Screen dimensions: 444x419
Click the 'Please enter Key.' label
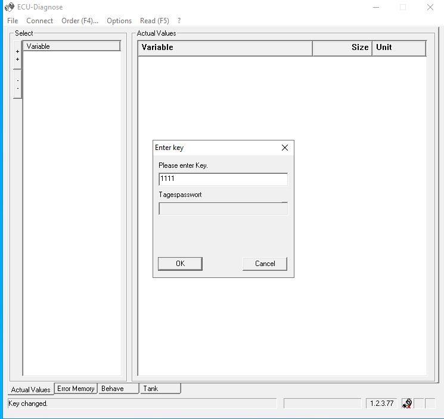pos(183,165)
